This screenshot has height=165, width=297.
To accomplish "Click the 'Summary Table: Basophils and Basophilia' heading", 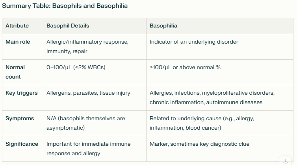I will point(65,6).
